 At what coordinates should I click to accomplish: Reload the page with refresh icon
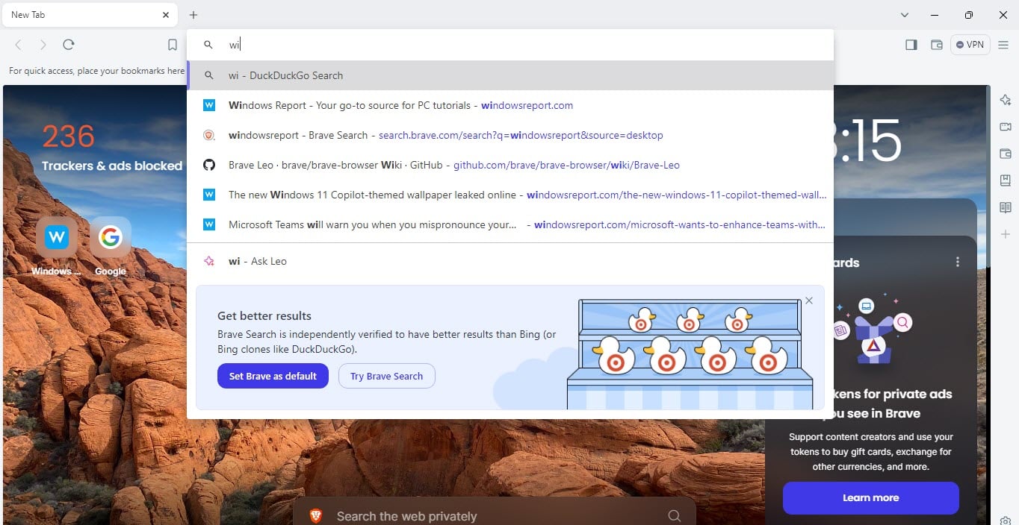(x=69, y=45)
